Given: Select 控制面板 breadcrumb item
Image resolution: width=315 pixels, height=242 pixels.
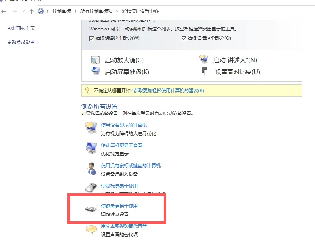Looking at the screenshot, I should (x=62, y=11).
